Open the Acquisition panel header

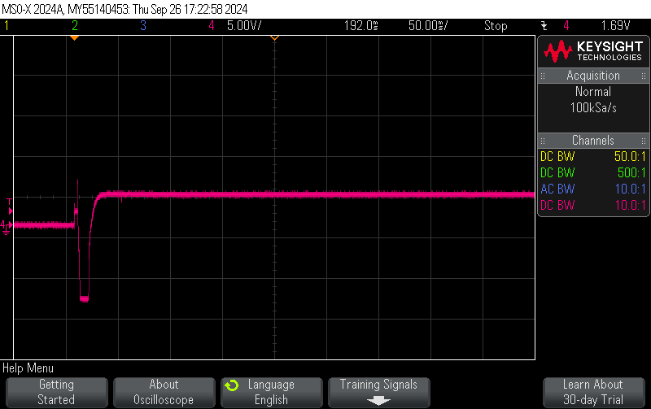[592, 76]
